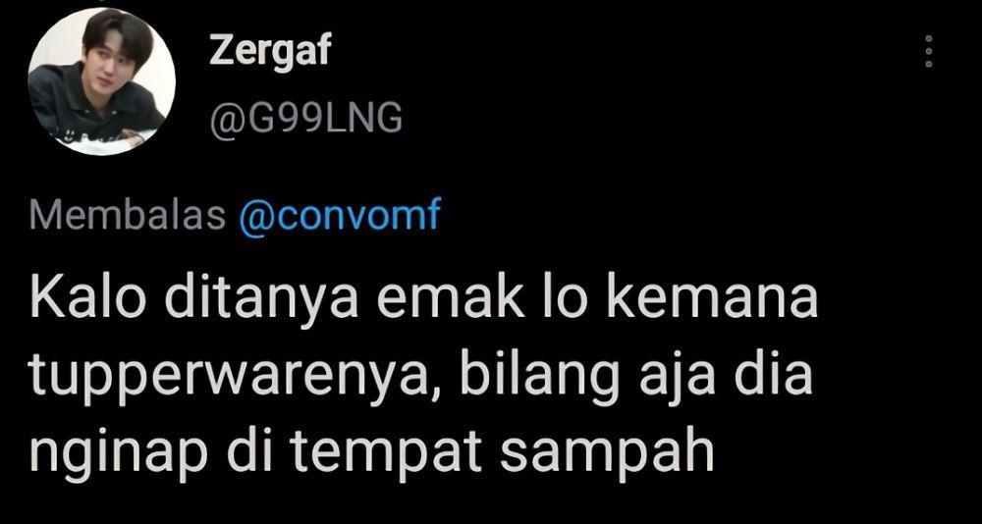This screenshot has height=524, width=982.
Task: Open the three-dot more options menu
Action: click(929, 51)
